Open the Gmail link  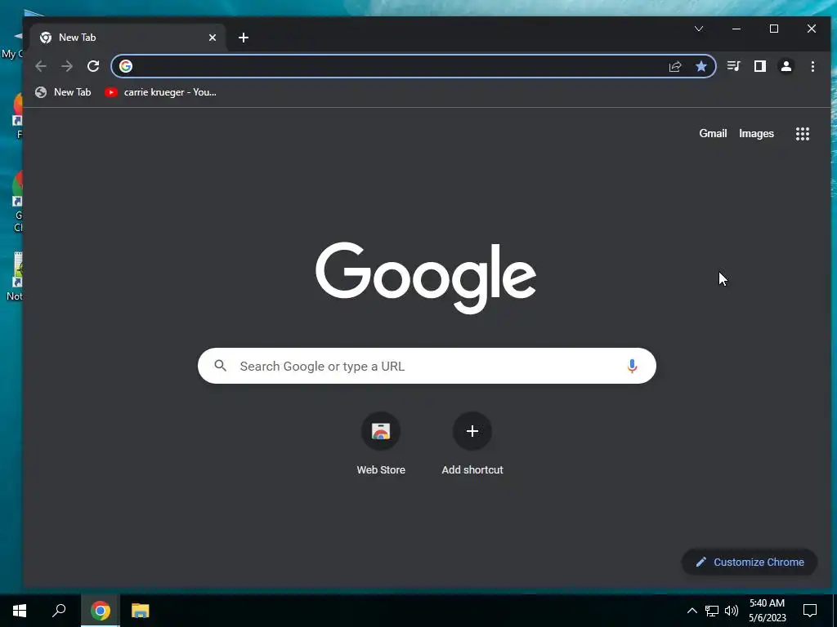click(x=713, y=133)
